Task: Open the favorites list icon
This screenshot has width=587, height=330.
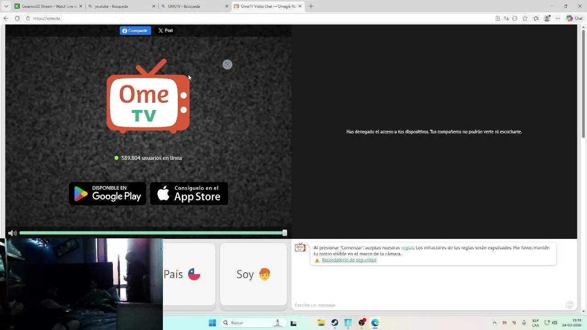Action: tap(536, 18)
